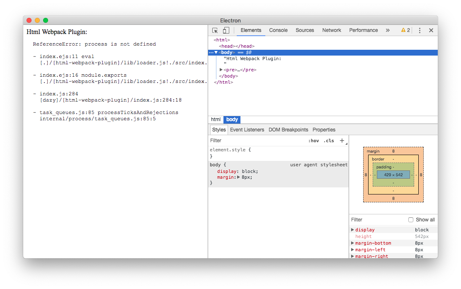
Task: Select the Styles sub-tab
Action: click(219, 130)
